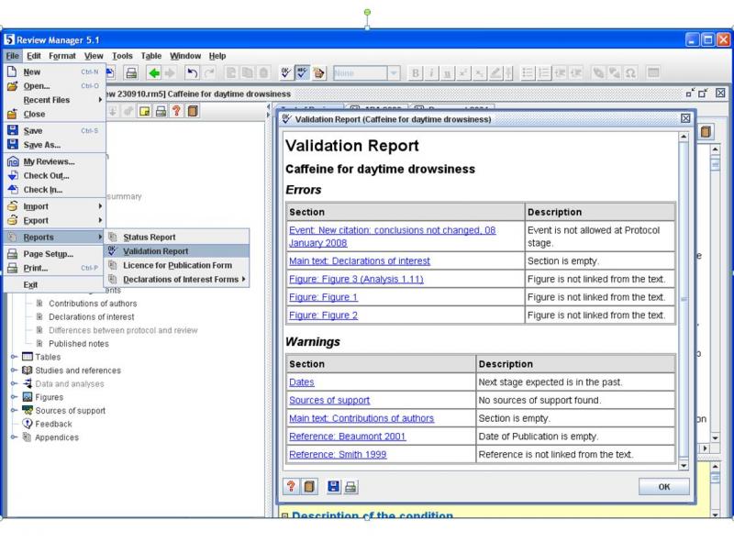Expand the Studies and references node
The height and width of the screenshot is (542, 734).
(14, 371)
